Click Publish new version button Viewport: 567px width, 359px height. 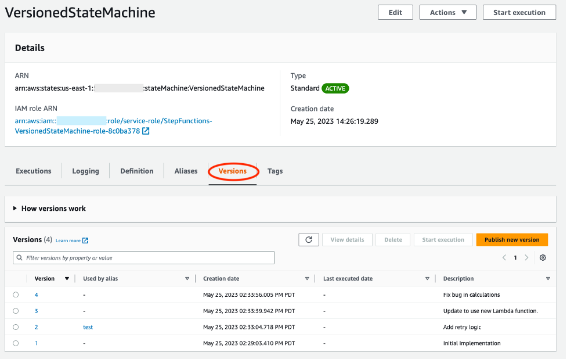[512, 239]
